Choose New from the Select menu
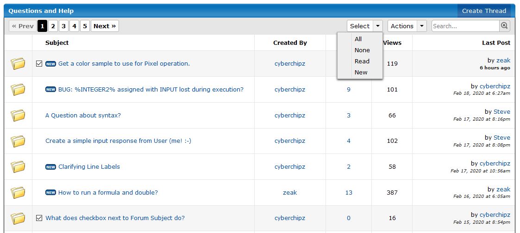This screenshot has height=233, width=520. 360,72
